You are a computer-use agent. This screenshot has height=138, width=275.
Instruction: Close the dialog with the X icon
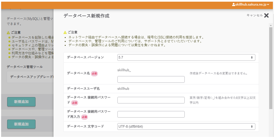click(x=266, y=16)
